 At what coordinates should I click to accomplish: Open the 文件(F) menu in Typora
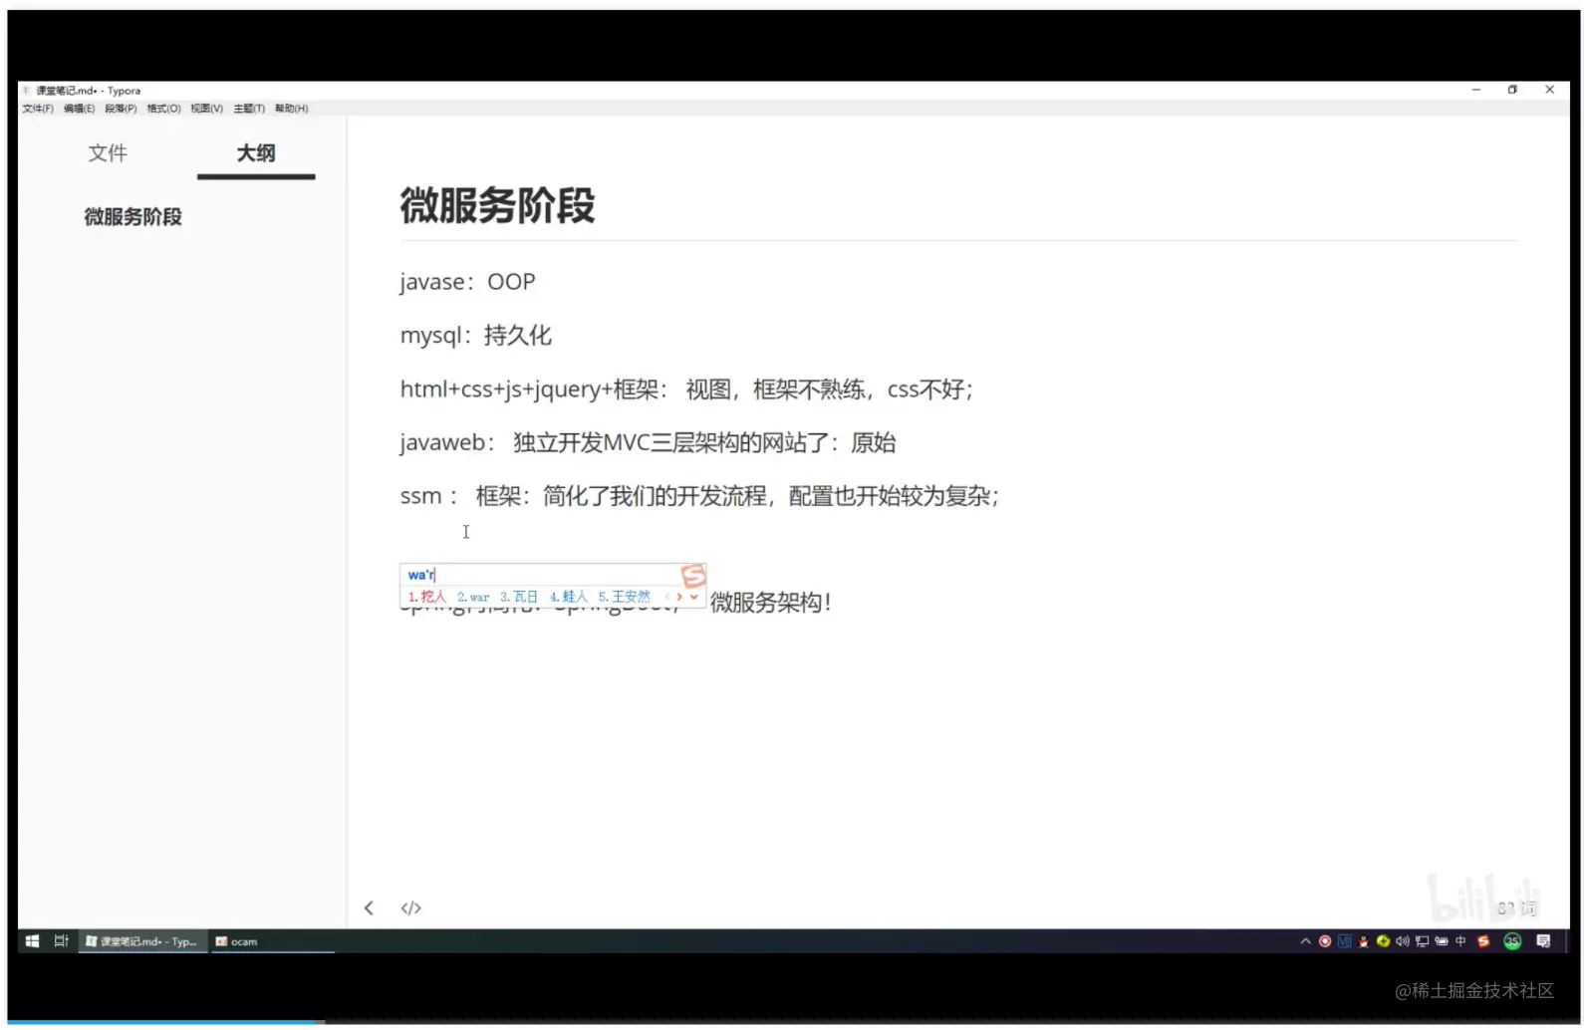coord(38,109)
